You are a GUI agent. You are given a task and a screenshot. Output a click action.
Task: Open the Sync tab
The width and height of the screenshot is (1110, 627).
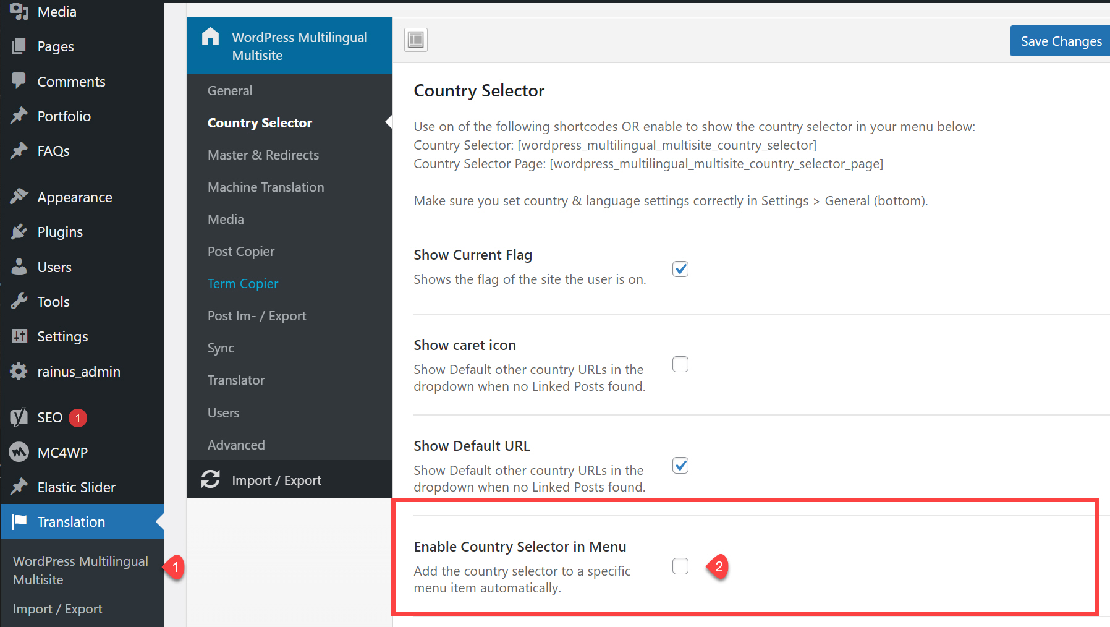(x=290, y=348)
